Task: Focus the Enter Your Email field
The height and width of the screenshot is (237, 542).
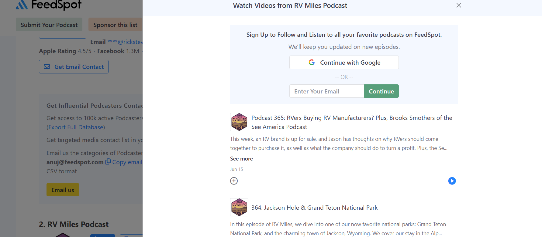Action: click(327, 91)
